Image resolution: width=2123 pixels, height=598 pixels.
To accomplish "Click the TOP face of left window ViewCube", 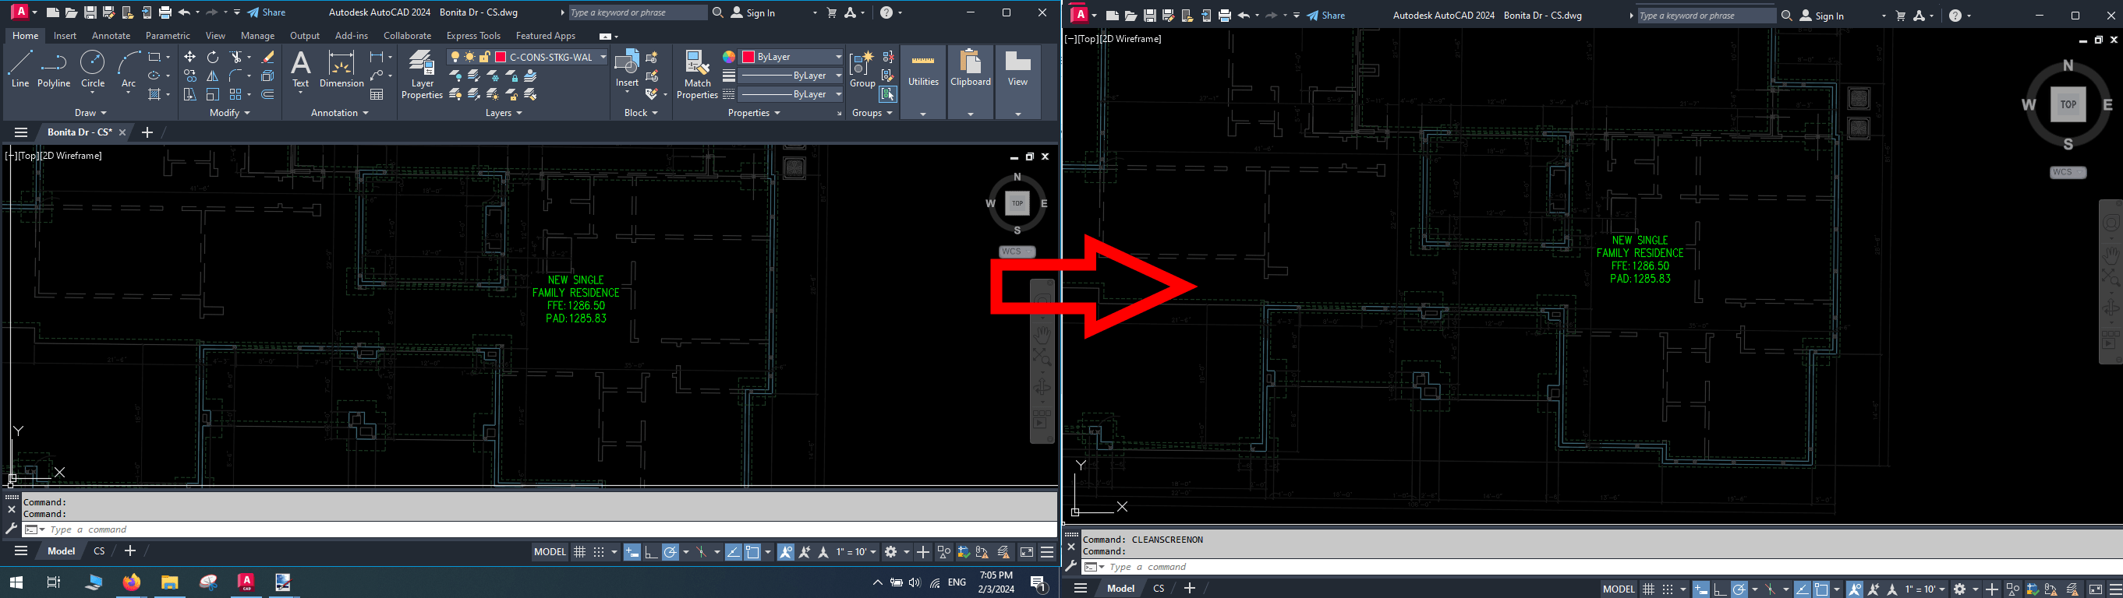I will (x=1017, y=203).
